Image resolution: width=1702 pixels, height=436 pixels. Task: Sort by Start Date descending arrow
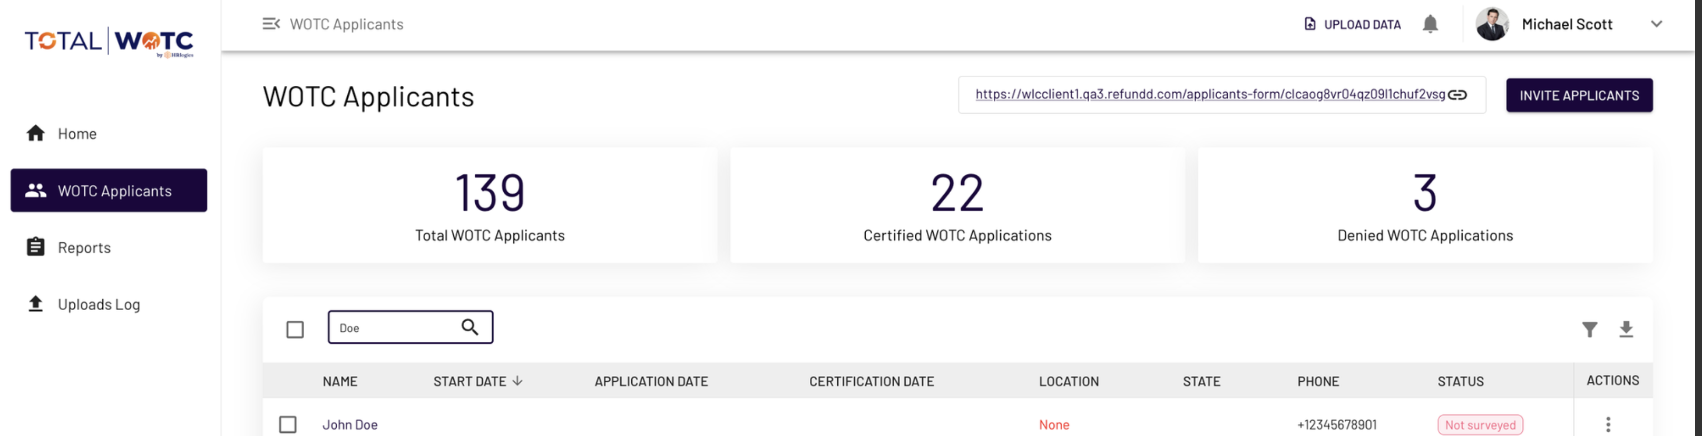click(x=517, y=381)
